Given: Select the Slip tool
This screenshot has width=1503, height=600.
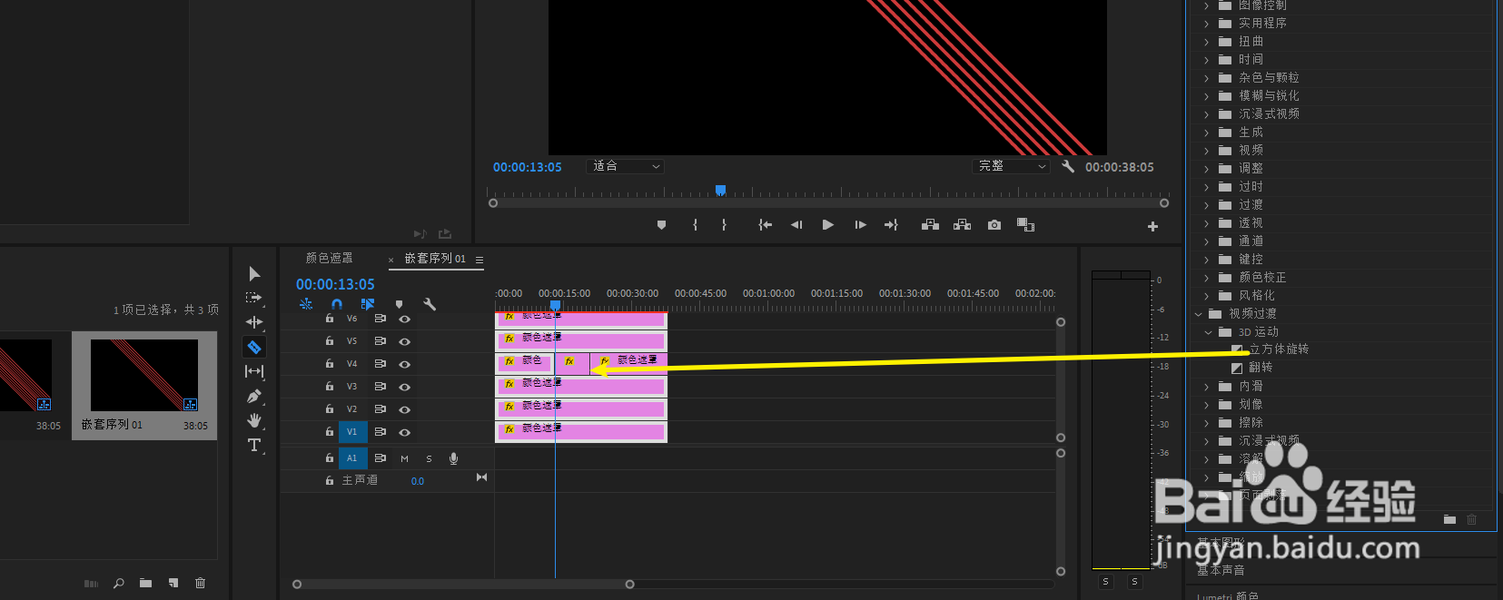Looking at the screenshot, I should click(x=254, y=371).
